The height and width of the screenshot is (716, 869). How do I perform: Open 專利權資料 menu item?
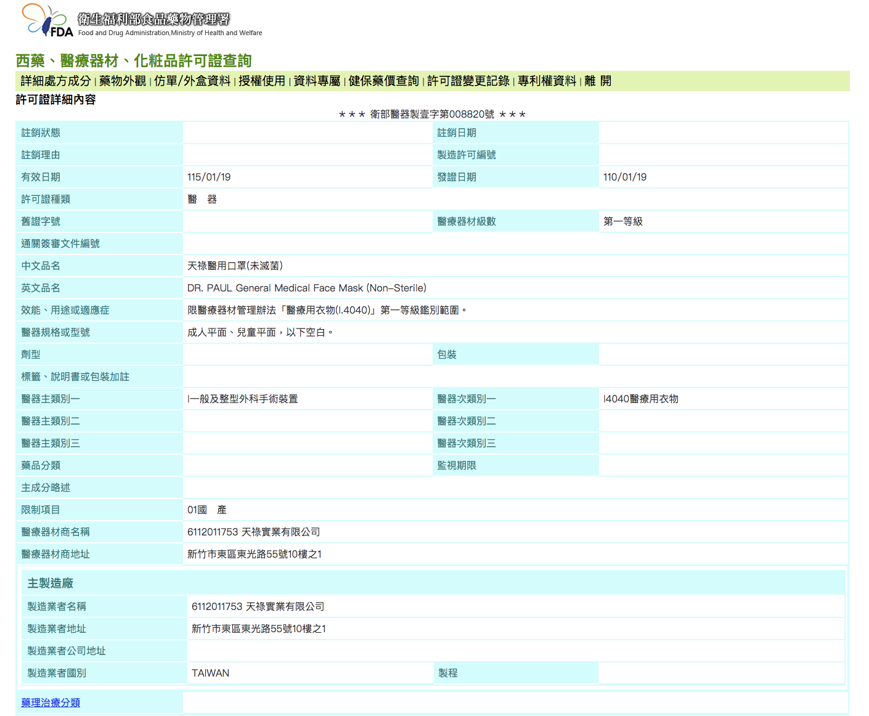(x=547, y=81)
